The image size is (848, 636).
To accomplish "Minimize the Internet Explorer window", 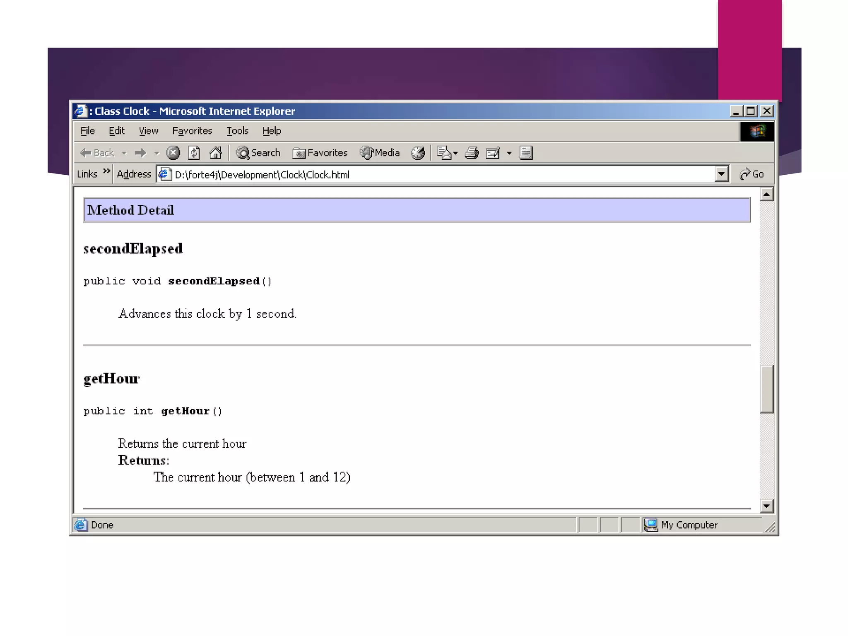I will pyautogui.click(x=735, y=111).
